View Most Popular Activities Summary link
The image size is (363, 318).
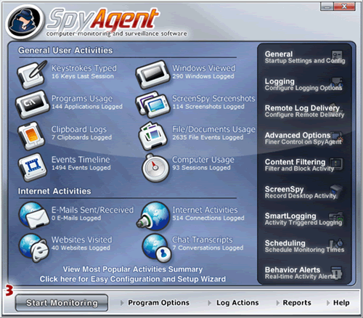133,269
